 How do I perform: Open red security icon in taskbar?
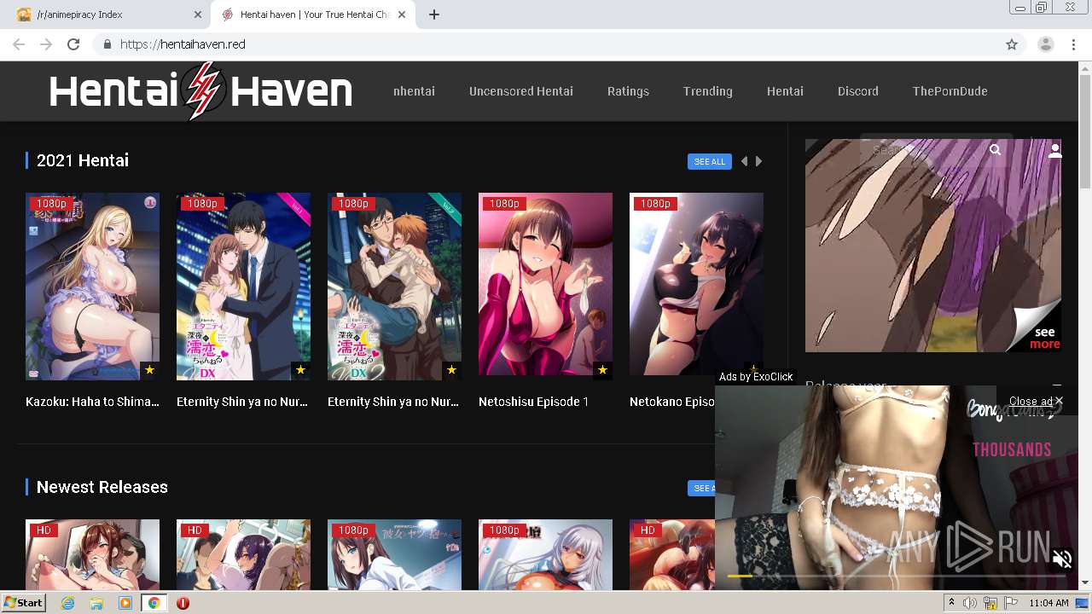point(183,603)
